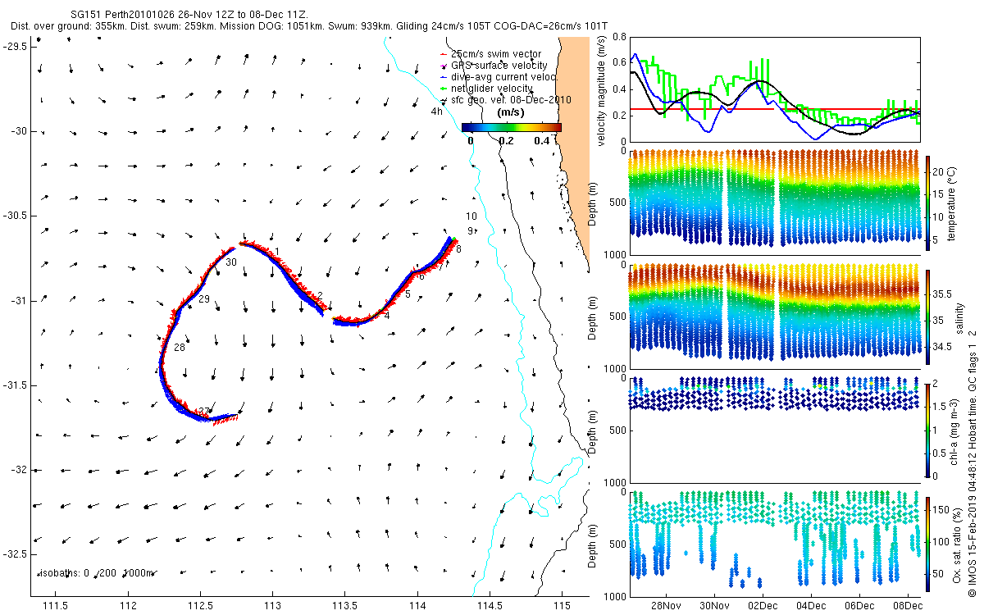
Task: Click the '114.5' longitude tick on the map
Action: [490, 606]
